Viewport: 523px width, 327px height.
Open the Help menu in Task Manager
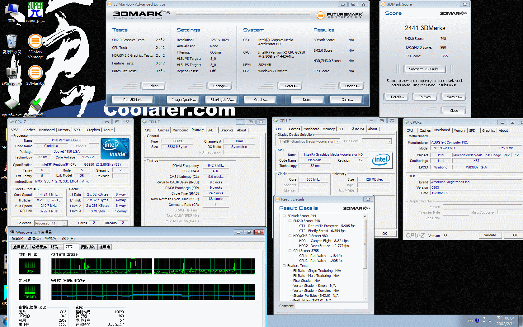point(68,239)
